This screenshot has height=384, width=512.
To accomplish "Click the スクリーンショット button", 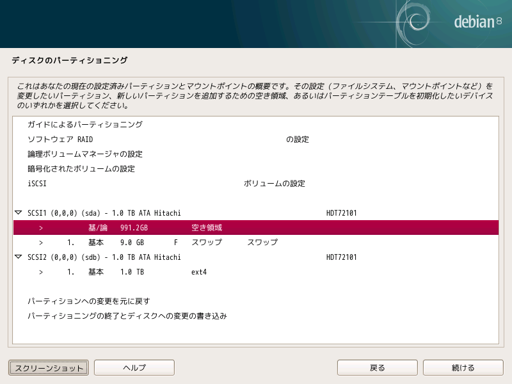I will click(47, 367).
